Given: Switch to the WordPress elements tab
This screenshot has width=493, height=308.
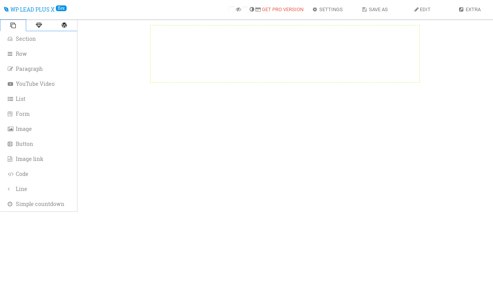Looking at the screenshot, I should pyautogui.click(x=64, y=25).
